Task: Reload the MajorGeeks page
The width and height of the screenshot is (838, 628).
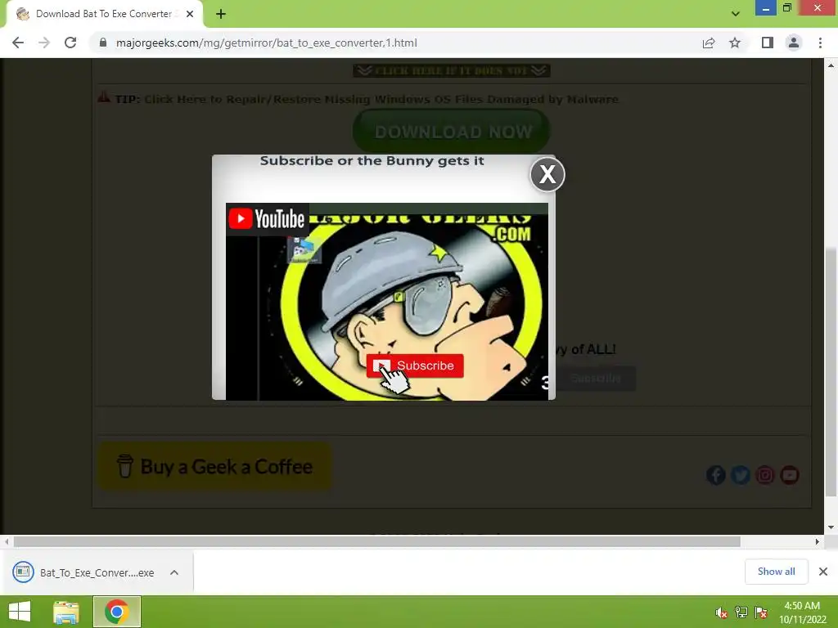Action: click(70, 43)
